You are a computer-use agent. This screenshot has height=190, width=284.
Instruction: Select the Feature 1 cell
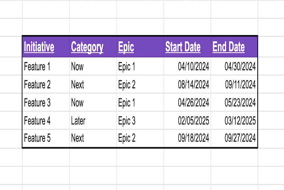click(x=37, y=67)
